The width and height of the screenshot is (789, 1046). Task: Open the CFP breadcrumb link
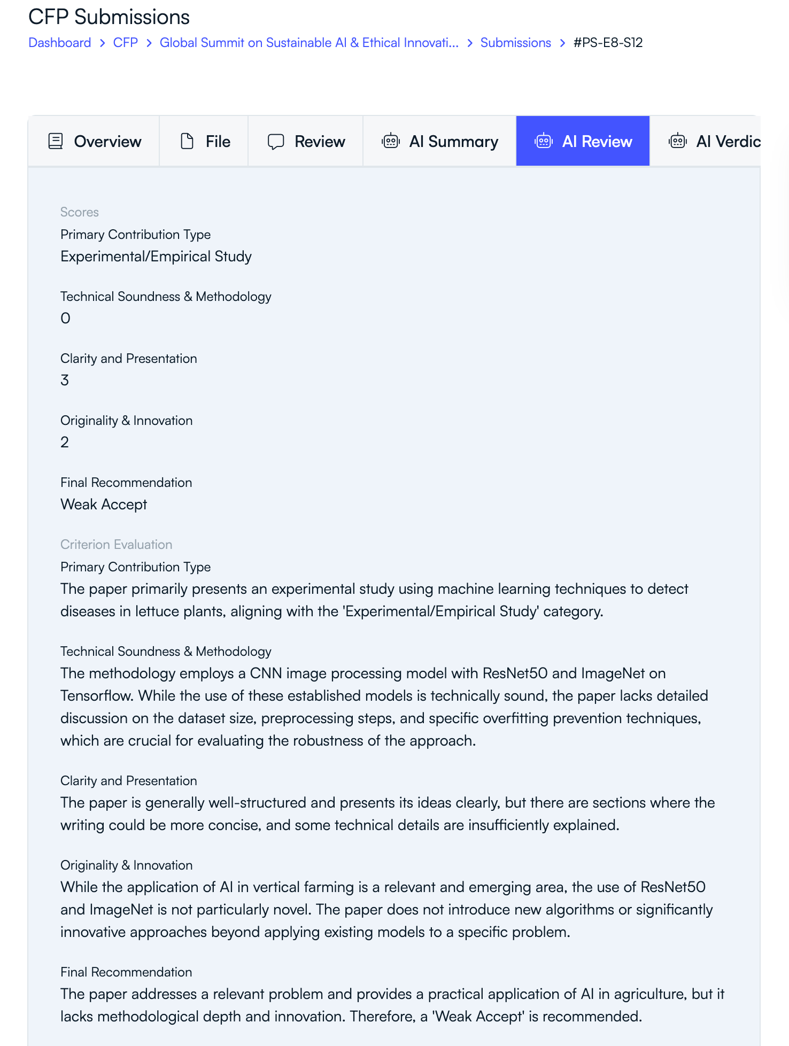click(x=125, y=43)
